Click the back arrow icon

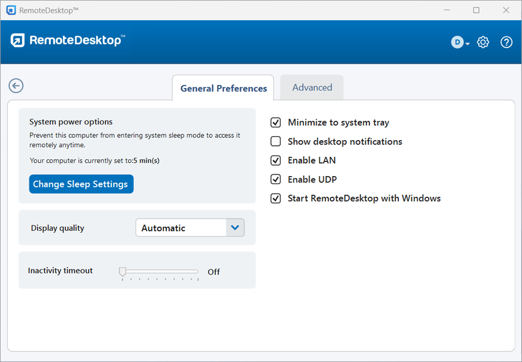16,86
